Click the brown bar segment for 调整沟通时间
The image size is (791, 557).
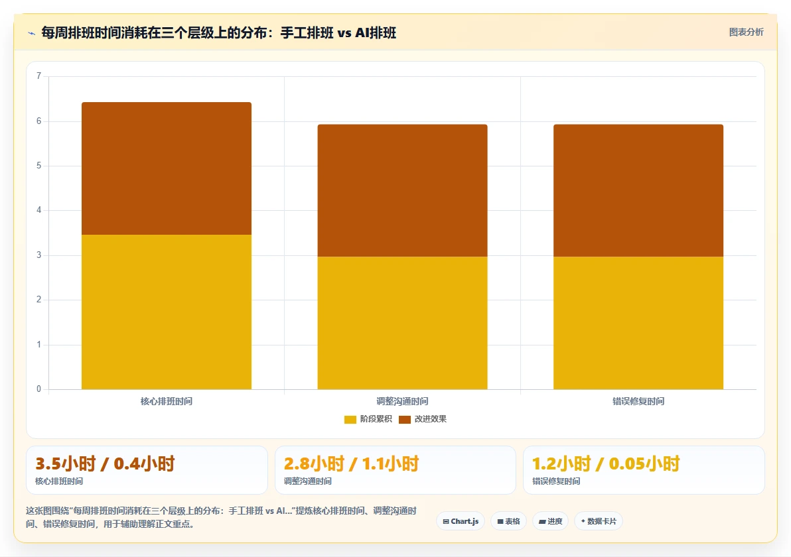pos(403,190)
